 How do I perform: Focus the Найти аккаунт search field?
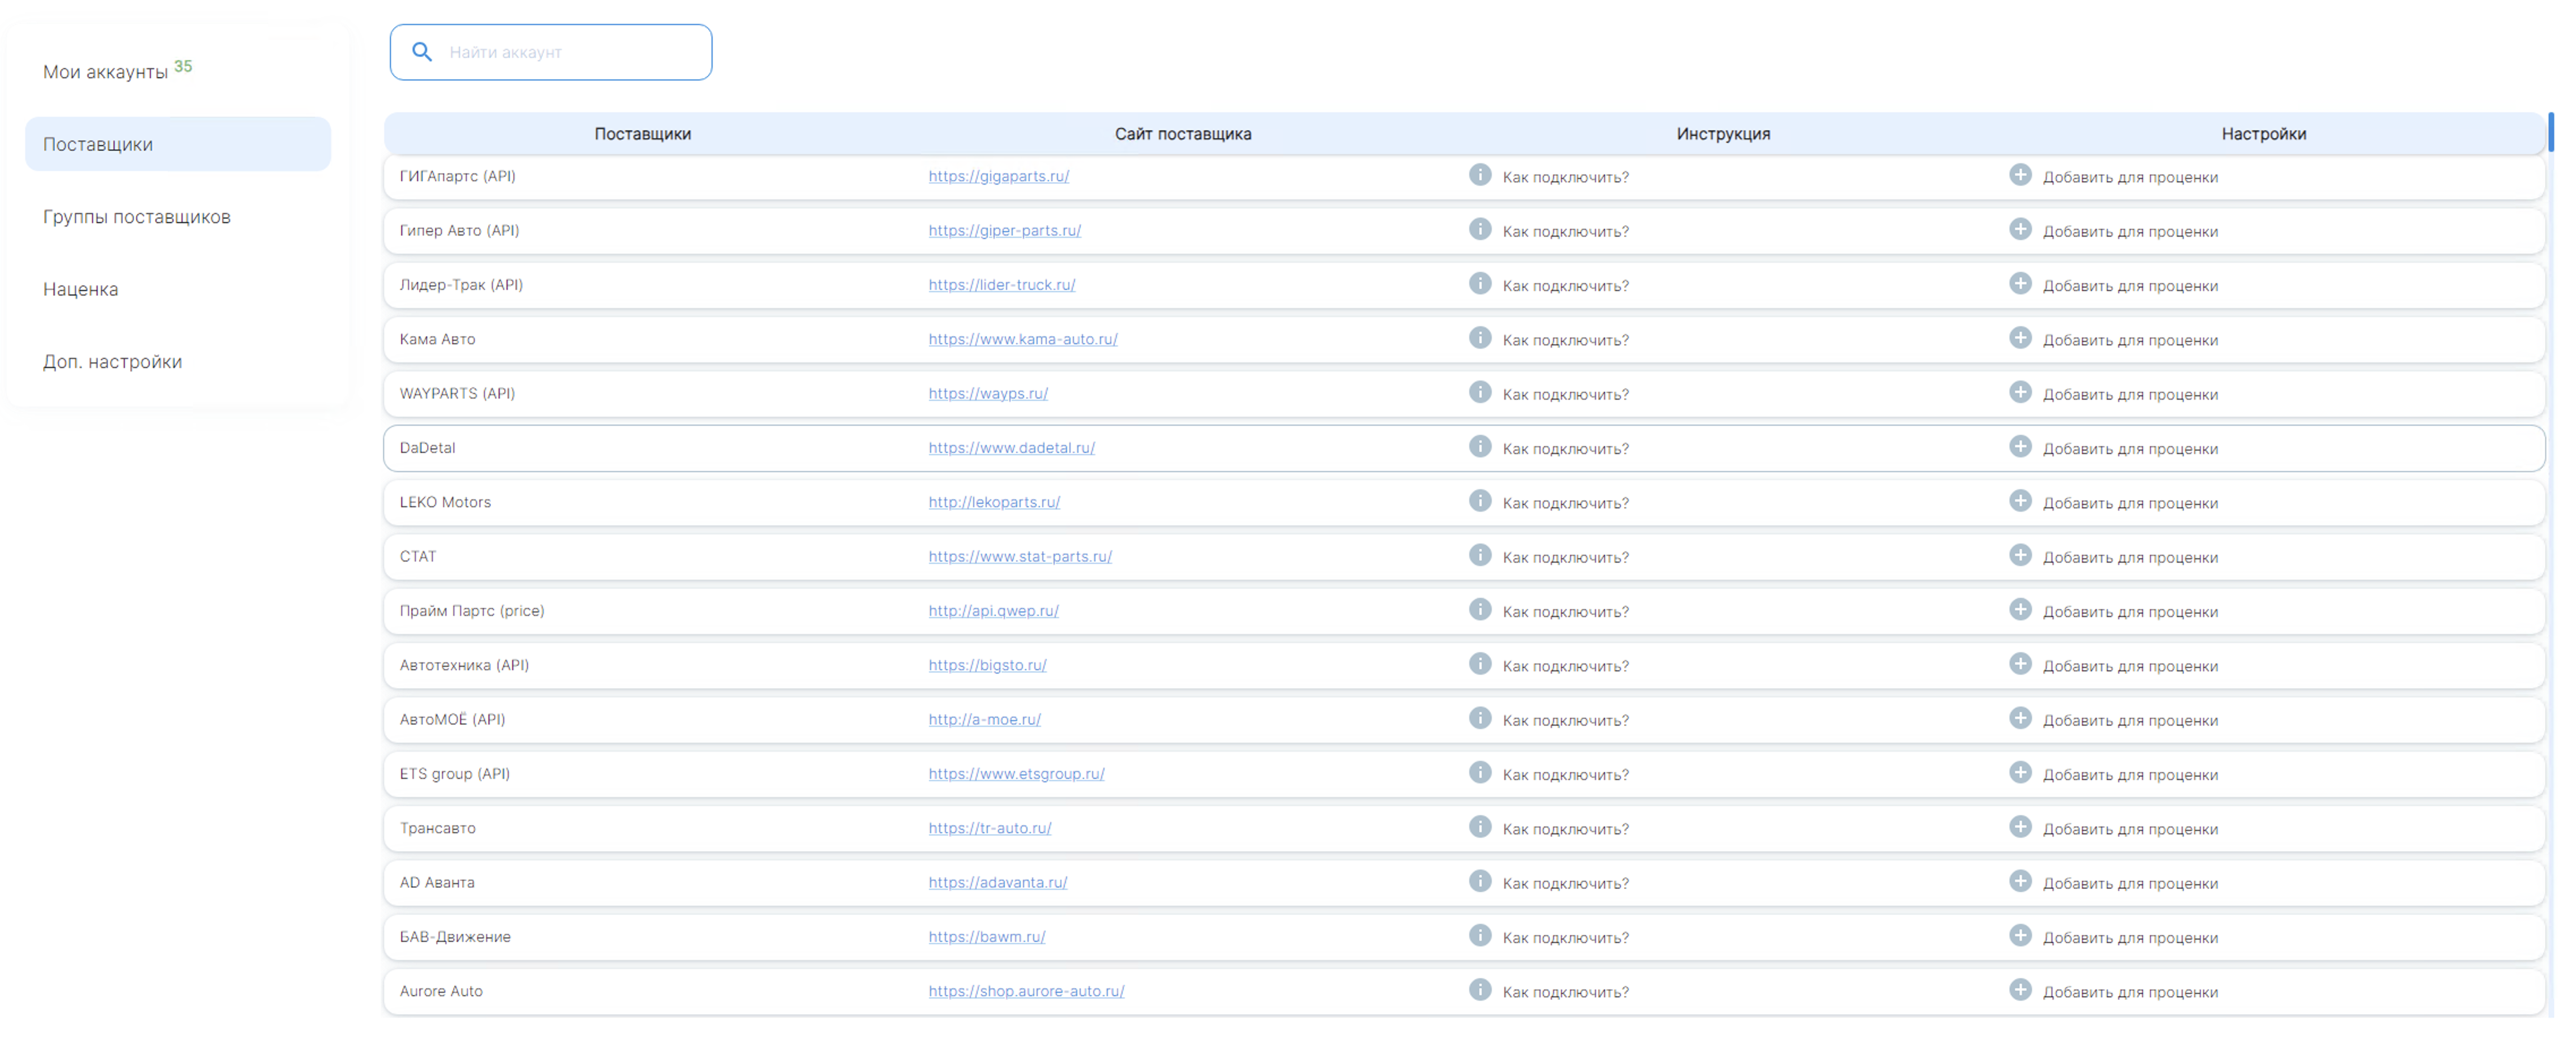click(x=551, y=52)
